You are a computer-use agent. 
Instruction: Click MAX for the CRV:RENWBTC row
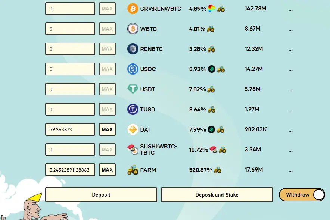tap(108, 9)
